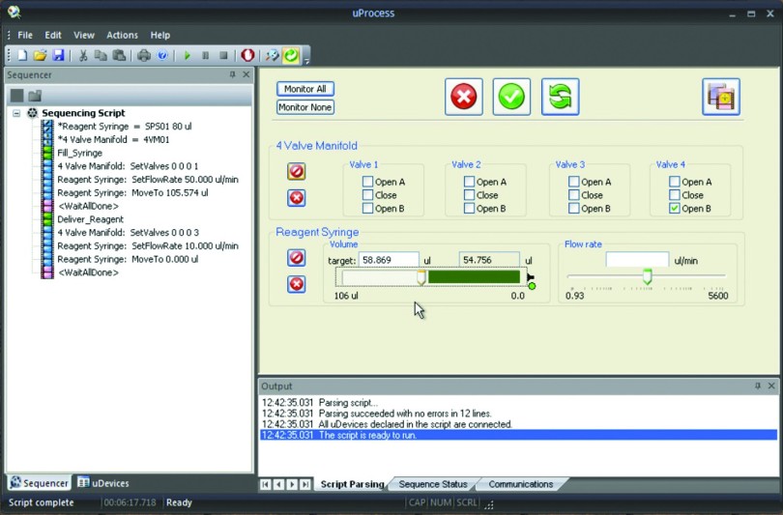Check Valve 1 Open A
783x515 pixels.
[367, 181]
